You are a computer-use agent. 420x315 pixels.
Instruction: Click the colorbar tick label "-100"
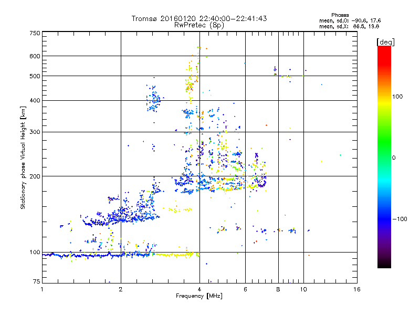click(x=400, y=219)
